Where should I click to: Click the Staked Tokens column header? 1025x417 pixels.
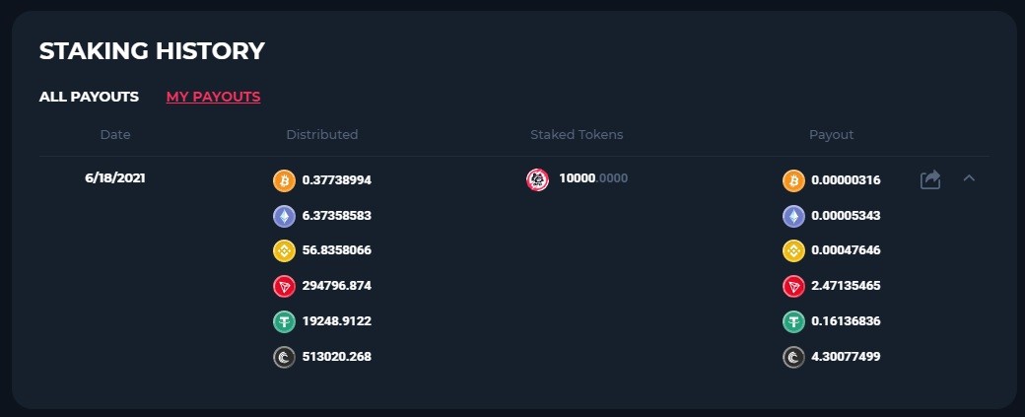click(577, 135)
